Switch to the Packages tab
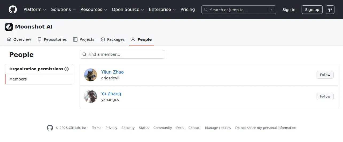This screenshot has width=343, height=142. click(113, 39)
